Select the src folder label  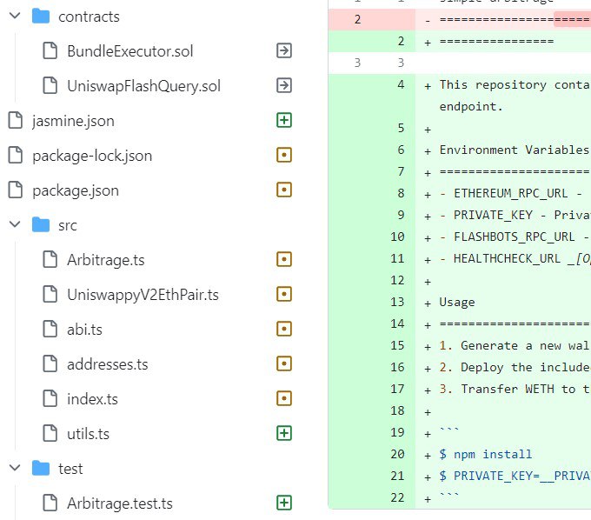pyautogui.click(x=68, y=226)
